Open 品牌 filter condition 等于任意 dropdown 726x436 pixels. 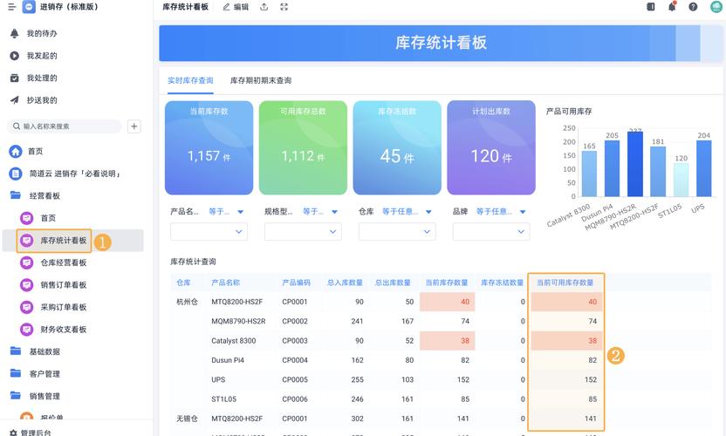(x=501, y=212)
